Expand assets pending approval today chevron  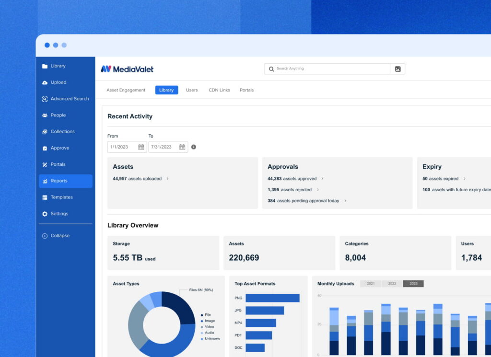345,201
